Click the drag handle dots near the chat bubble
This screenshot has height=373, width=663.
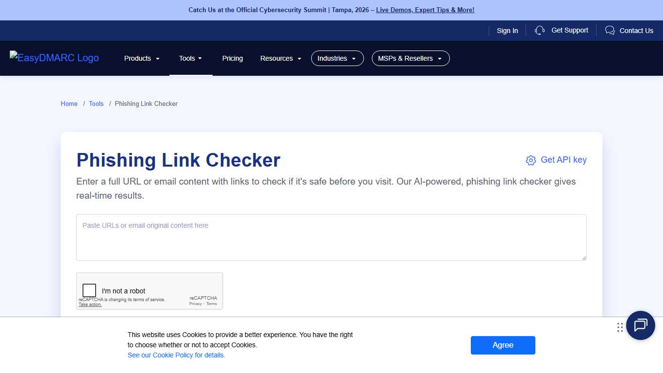620,327
